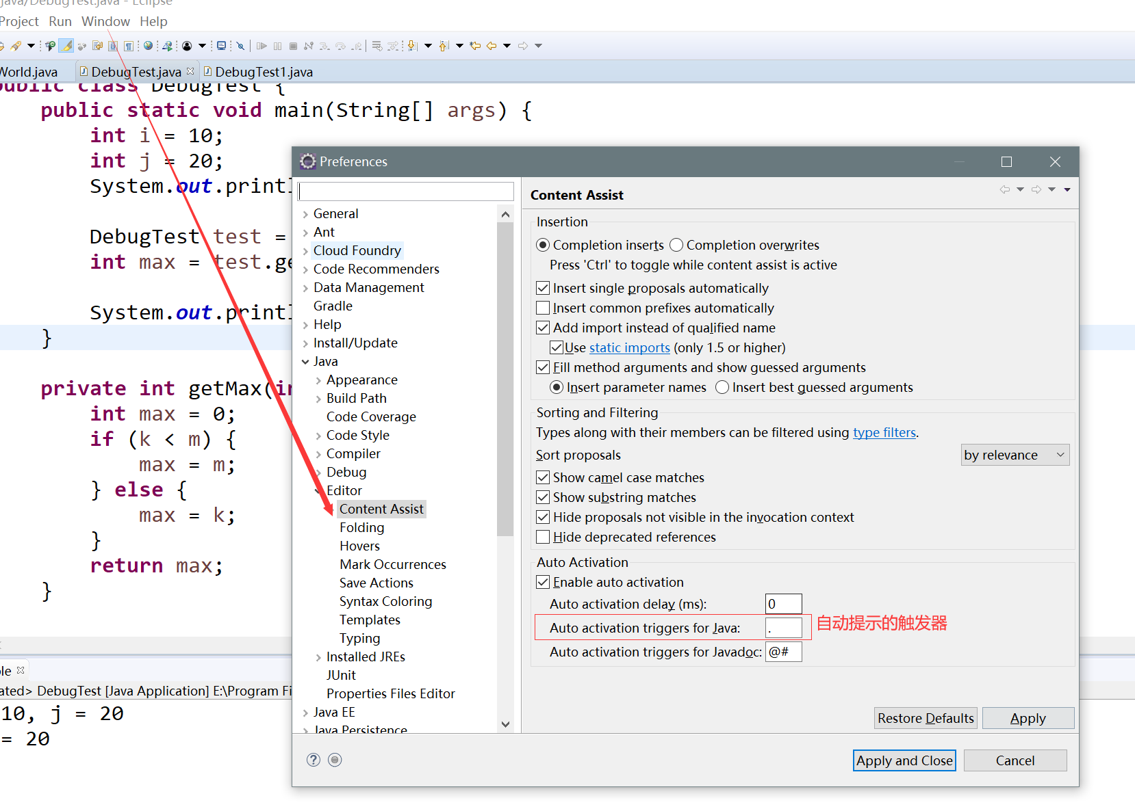Click Cancel button in Preferences
1135x809 pixels.
[x=1015, y=760]
